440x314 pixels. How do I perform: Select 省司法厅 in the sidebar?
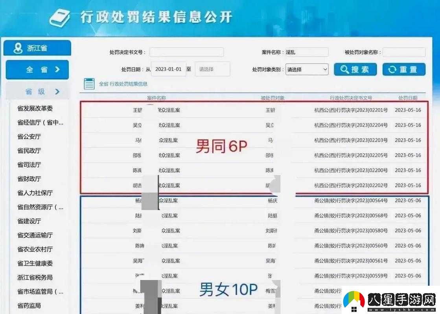click(29, 165)
